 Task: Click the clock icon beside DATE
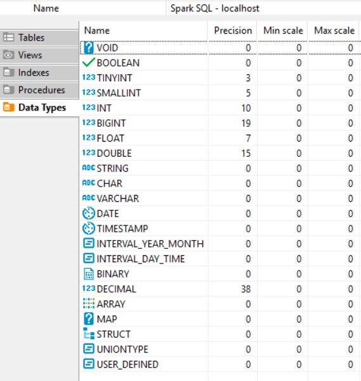(x=89, y=213)
